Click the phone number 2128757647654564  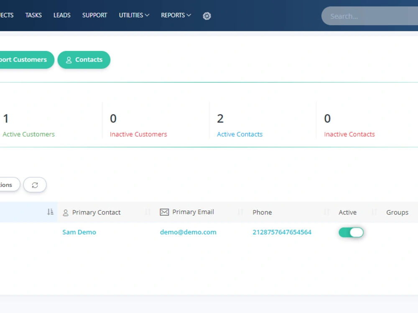point(282,232)
